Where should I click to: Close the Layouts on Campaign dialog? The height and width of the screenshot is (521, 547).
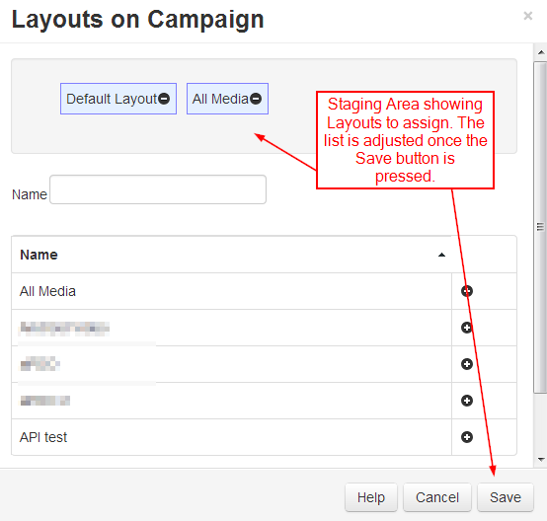528,16
